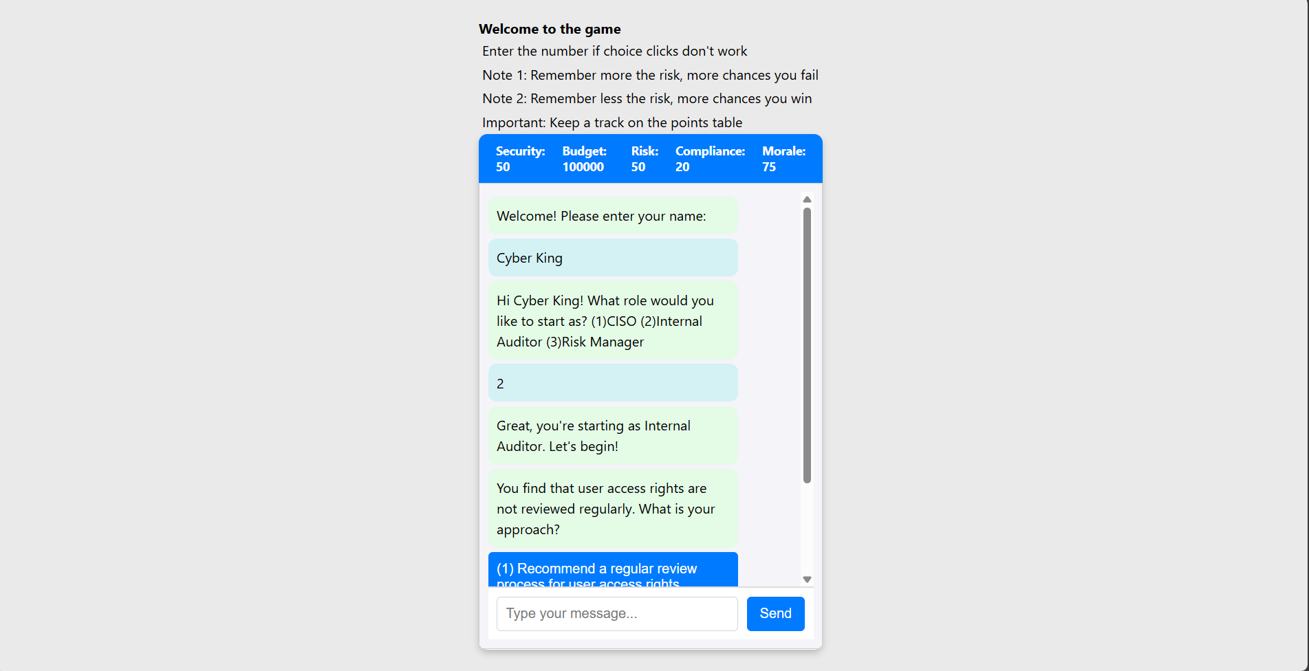Choose option (1) Recommend a regular review
Image resolution: width=1309 pixels, height=671 pixels.
(x=612, y=570)
